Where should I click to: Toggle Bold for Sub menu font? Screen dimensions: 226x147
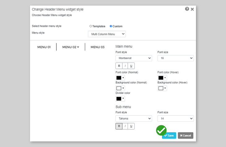[x=119, y=126]
